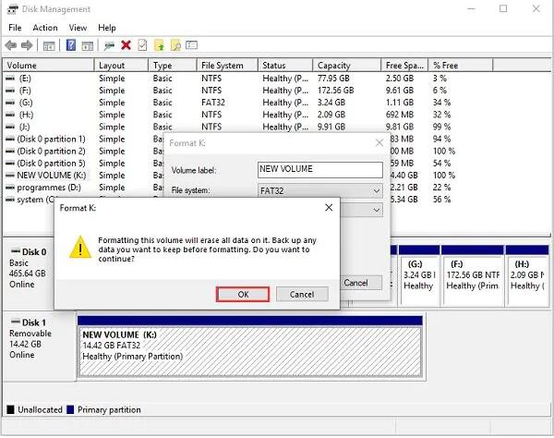Open the View menu
This screenshot has width=554, height=438.
pos(78,28)
